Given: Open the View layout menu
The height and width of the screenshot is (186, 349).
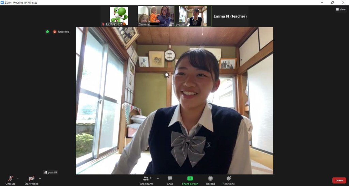Looking at the screenshot, I should tap(340, 10).
